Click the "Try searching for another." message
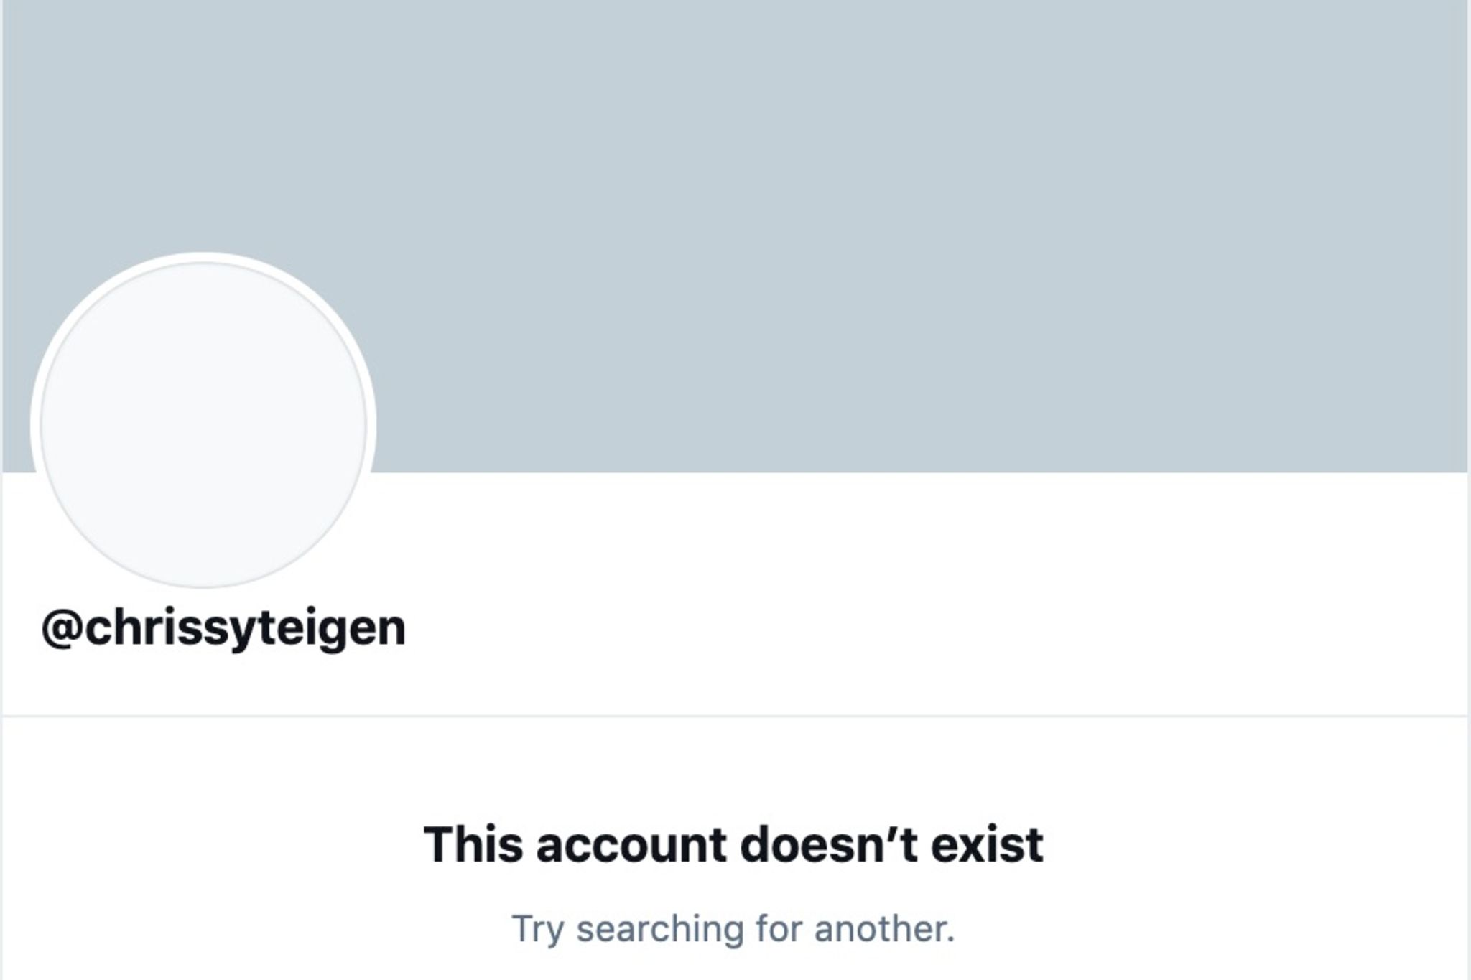Screen dimensions: 1471x980 (x=733, y=929)
